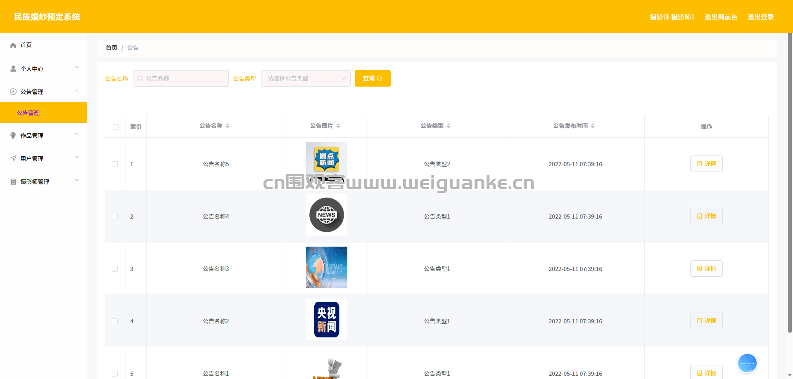Check the row checkbox for 公告名称3

115,269
